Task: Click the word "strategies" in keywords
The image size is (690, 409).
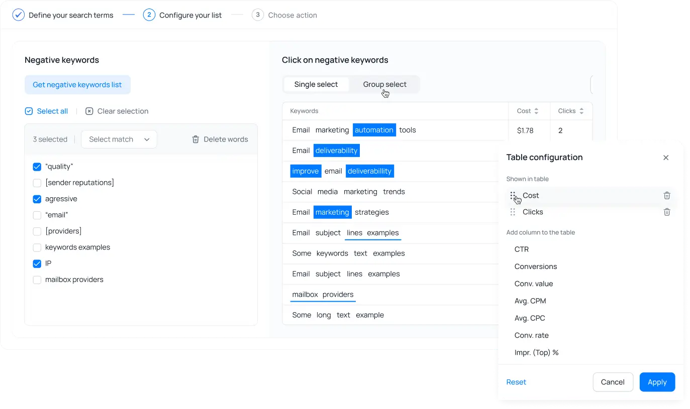Action: click(372, 212)
